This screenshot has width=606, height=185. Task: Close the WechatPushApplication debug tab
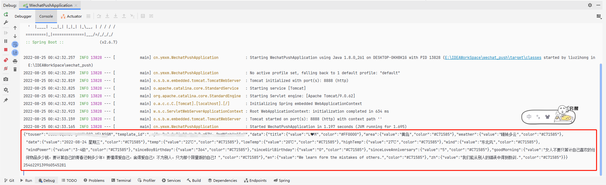(x=76, y=5)
